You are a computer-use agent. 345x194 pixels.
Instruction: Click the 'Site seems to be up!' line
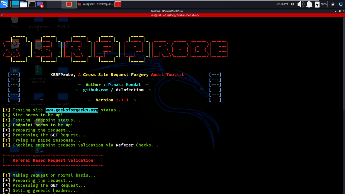click(x=38, y=115)
